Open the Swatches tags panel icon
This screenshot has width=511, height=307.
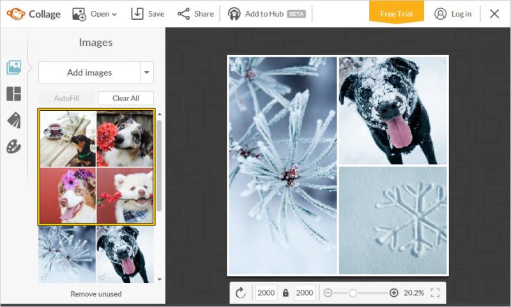click(13, 120)
